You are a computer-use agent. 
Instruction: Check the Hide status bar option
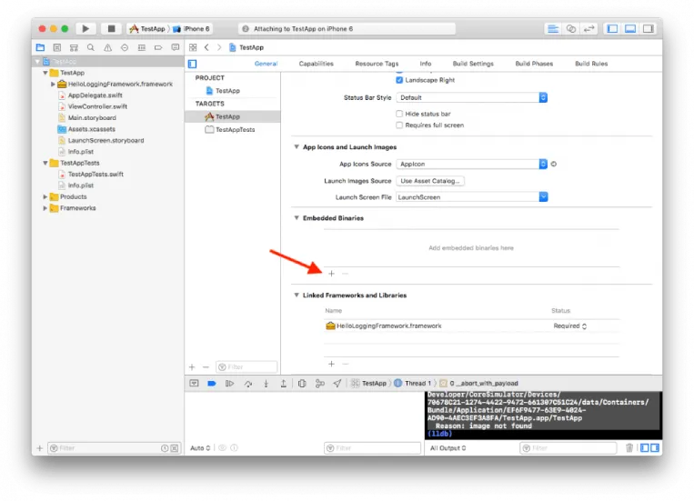click(x=399, y=114)
